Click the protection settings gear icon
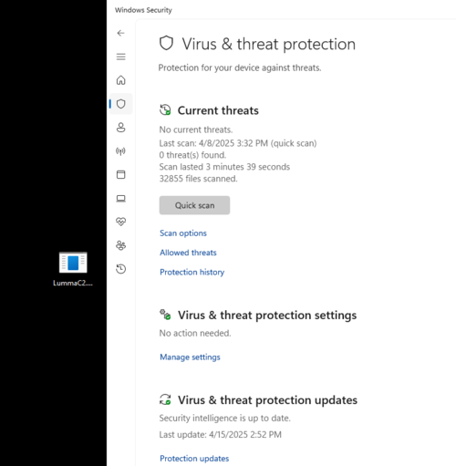The width and height of the screenshot is (456, 466). (165, 315)
